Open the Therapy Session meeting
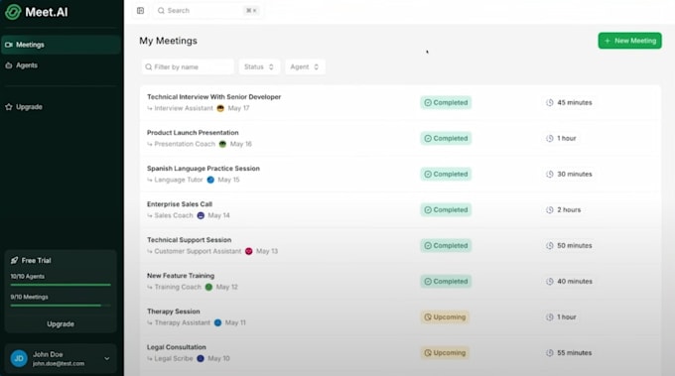The image size is (675, 376). pyautogui.click(x=400, y=317)
